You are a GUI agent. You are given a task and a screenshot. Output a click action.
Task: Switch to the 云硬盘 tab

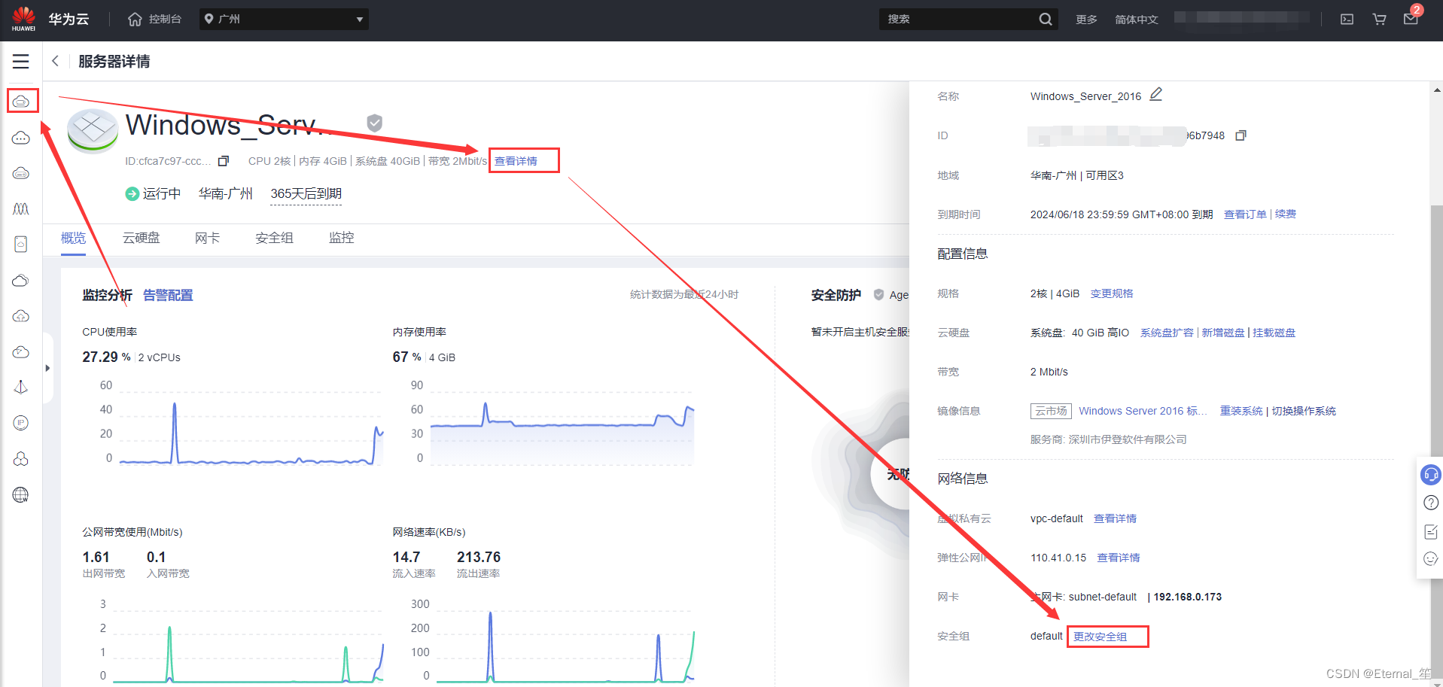[142, 238]
